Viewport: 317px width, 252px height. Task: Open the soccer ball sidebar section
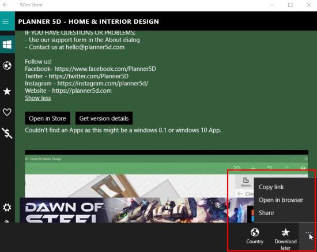coord(7,66)
